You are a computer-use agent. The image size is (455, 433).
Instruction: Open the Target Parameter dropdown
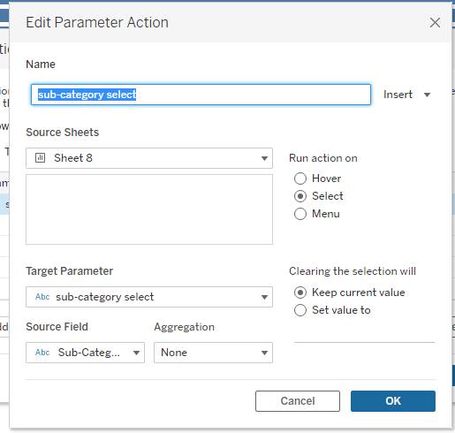pyautogui.click(x=149, y=297)
